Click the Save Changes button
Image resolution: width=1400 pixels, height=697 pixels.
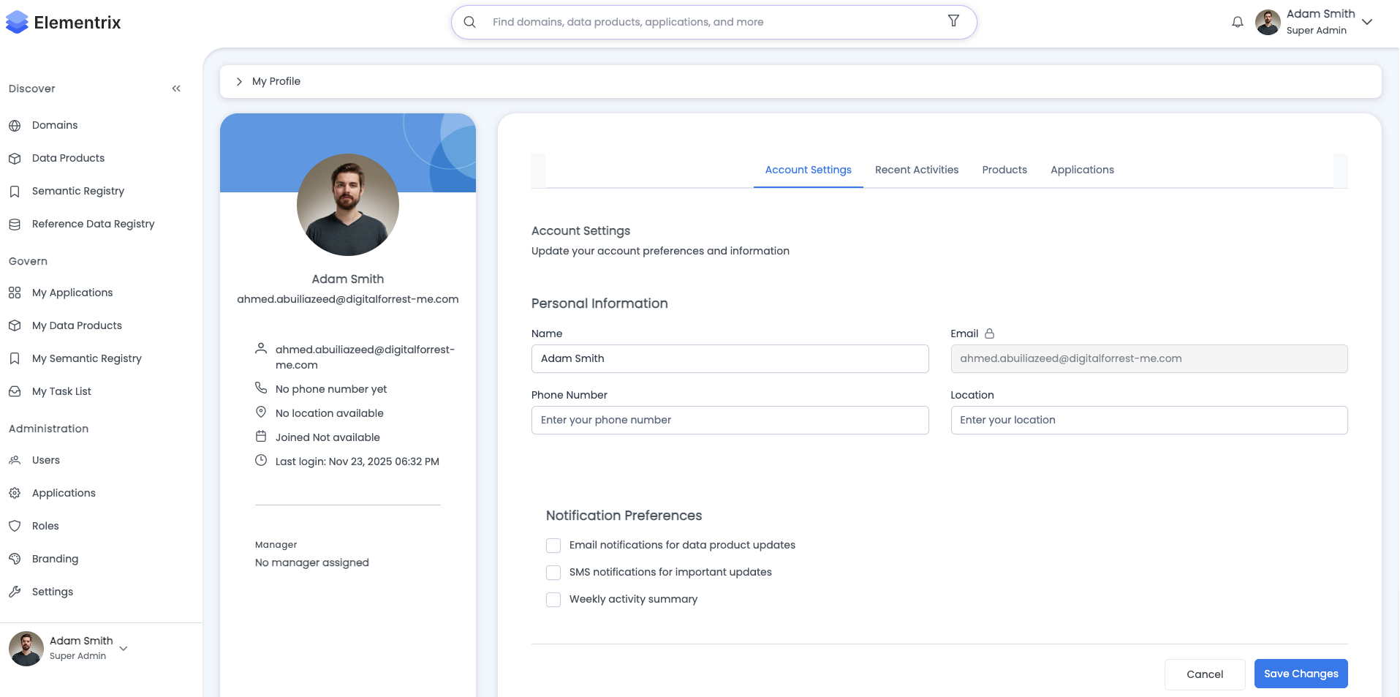[1300, 674]
